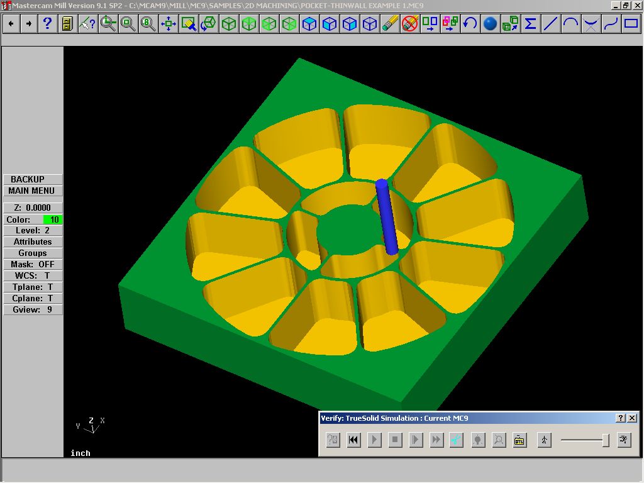Click the rotating arrow Undo icon
The width and height of the screenshot is (644, 483).
point(470,24)
